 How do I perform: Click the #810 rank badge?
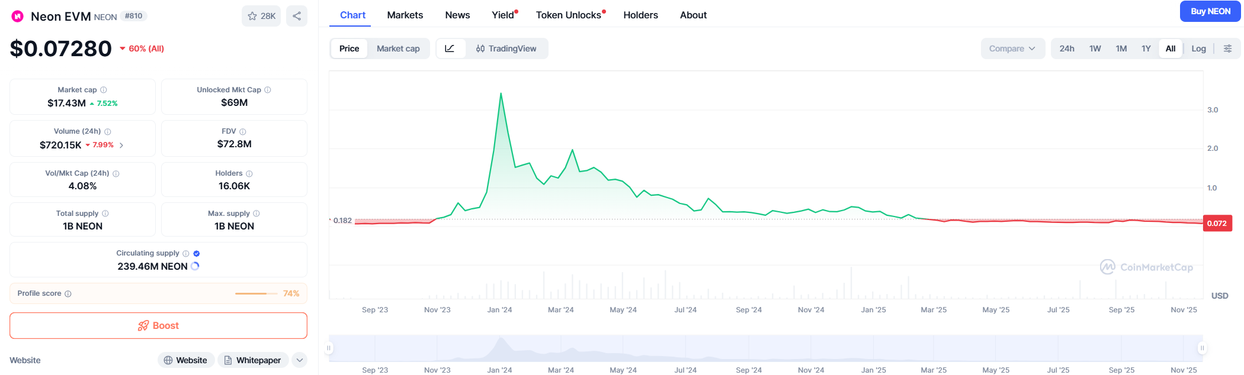click(x=133, y=16)
